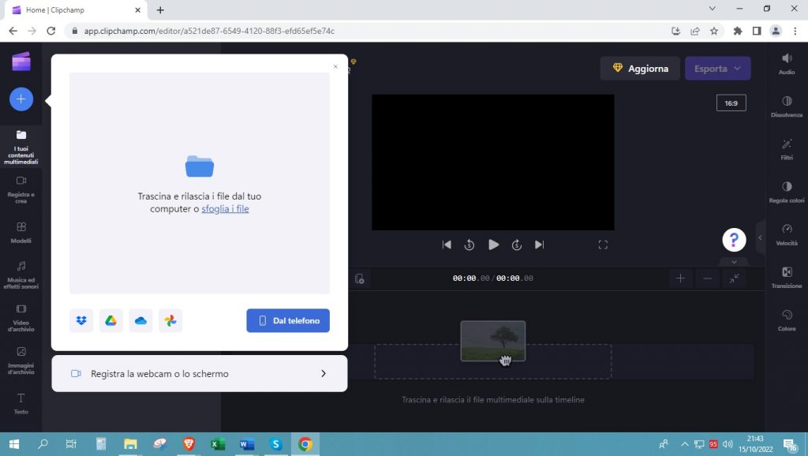The width and height of the screenshot is (808, 456).
Task: Open Musica ed effetti sonori section
Action: (21, 275)
